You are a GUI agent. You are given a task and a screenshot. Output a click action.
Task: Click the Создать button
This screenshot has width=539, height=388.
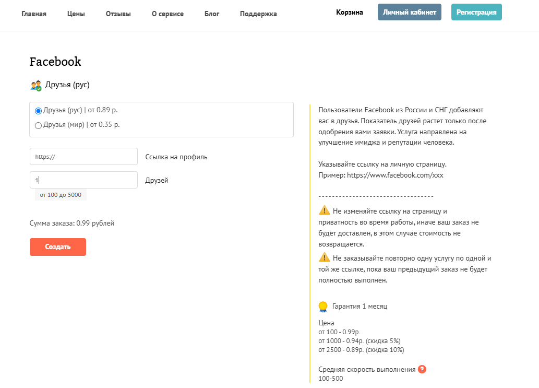pyautogui.click(x=58, y=247)
